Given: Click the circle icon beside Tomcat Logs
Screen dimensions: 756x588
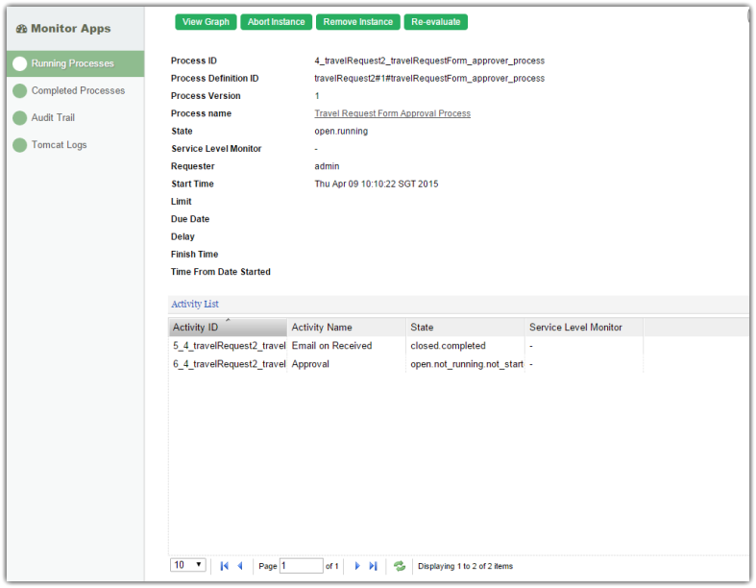Looking at the screenshot, I should pyautogui.click(x=19, y=145).
